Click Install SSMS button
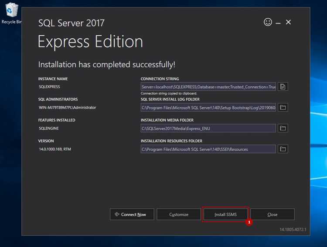The image size is (327, 247). point(225,214)
